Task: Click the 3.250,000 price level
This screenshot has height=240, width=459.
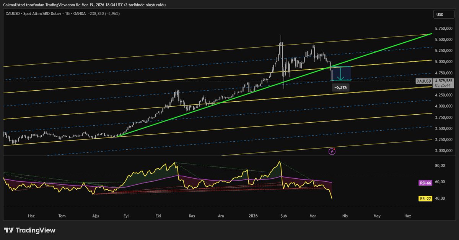Action: 444,140
